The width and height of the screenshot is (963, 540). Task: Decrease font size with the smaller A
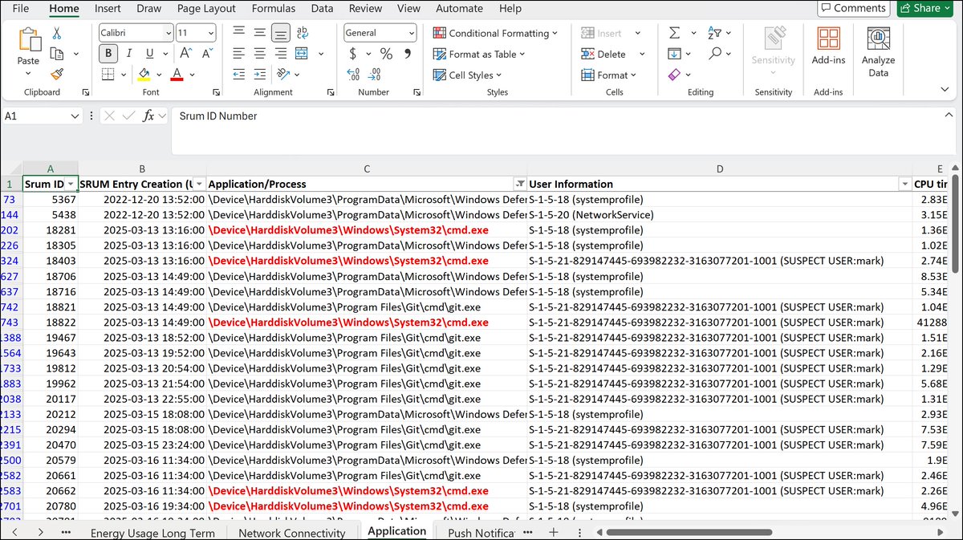pos(206,54)
